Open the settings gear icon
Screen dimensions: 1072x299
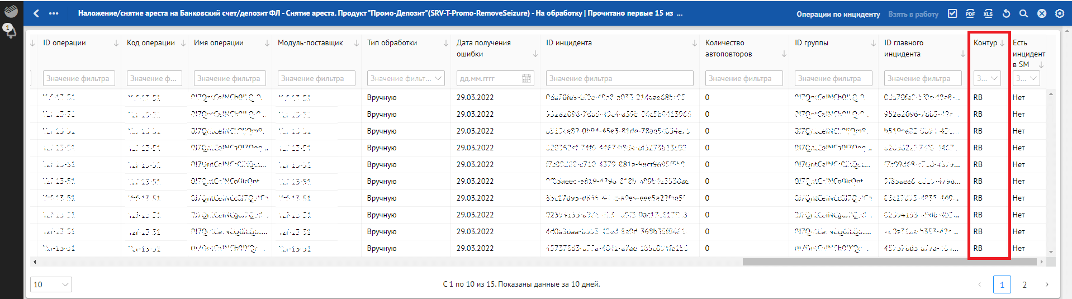(x=1060, y=13)
